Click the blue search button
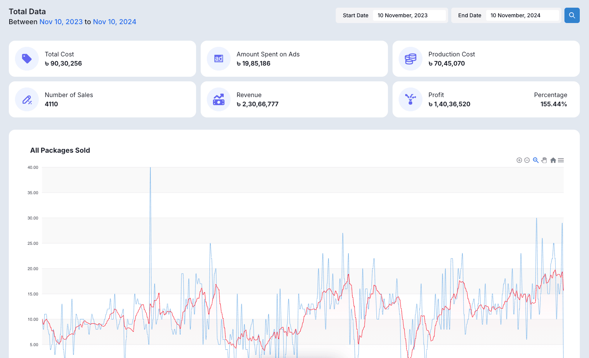 tap(572, 15)
